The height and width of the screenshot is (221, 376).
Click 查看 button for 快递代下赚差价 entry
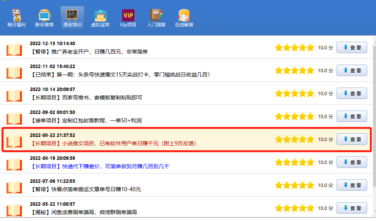coord(352,162)
